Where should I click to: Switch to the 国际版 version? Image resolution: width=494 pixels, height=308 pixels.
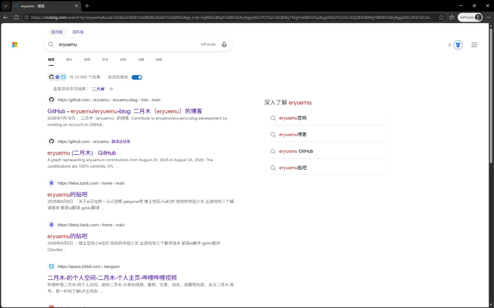point(78,32)
